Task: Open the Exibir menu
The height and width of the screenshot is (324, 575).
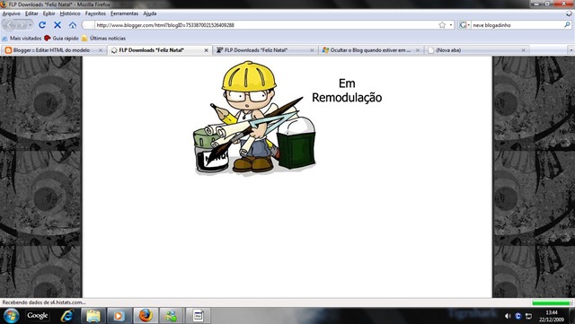Action: tap(49, 13)
